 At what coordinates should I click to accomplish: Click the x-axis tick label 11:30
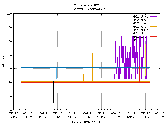tap(72, 117)
